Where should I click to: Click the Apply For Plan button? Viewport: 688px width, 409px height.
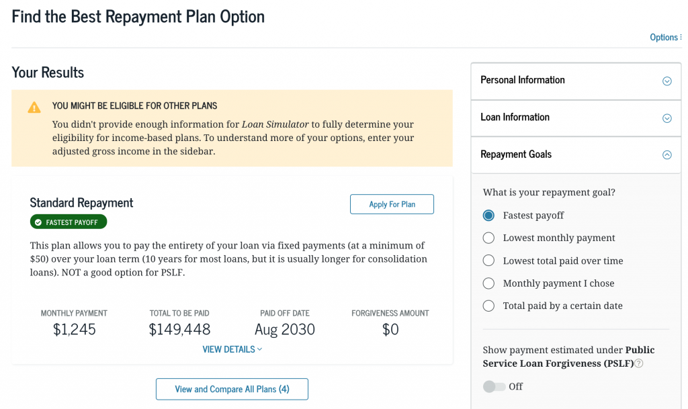[392, 204]
